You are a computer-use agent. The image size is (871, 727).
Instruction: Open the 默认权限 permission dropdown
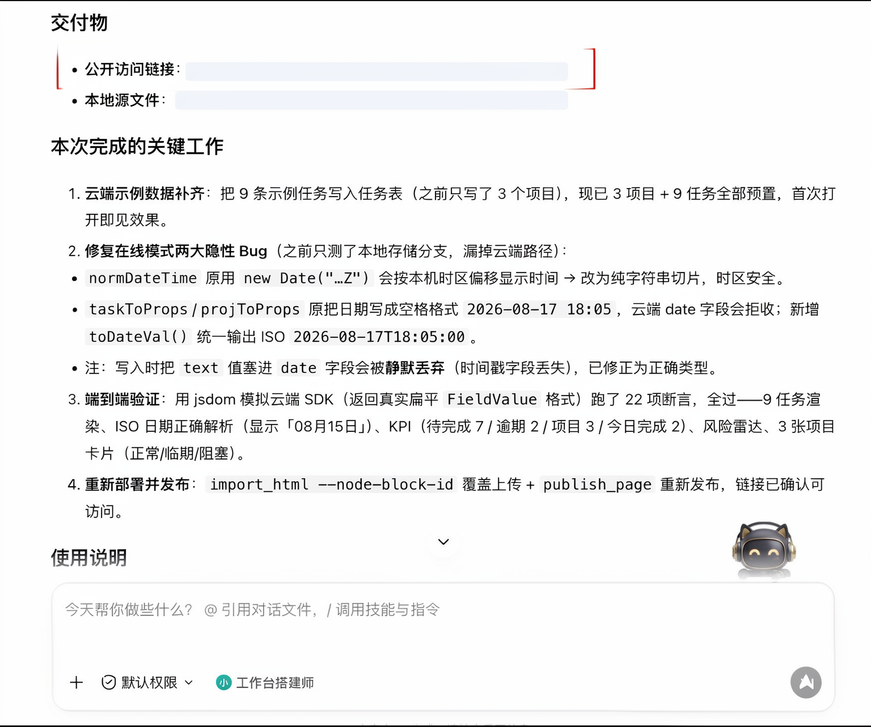pos(147,683)
